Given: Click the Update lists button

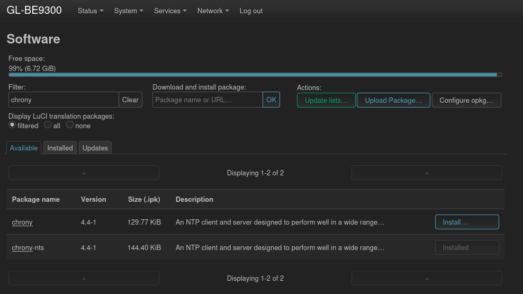Looking at the screenshot, I should (x=326, y=100).
